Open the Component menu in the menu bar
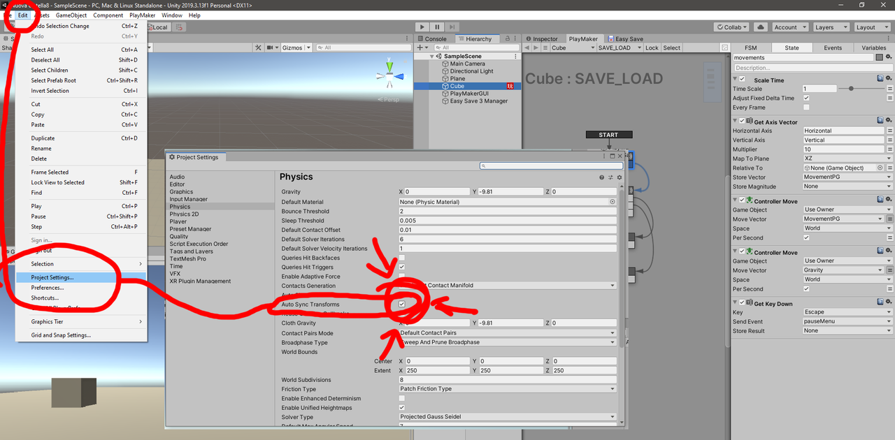Screen dimensions: 895x440 pyautogui.click(x=108, y=15)
